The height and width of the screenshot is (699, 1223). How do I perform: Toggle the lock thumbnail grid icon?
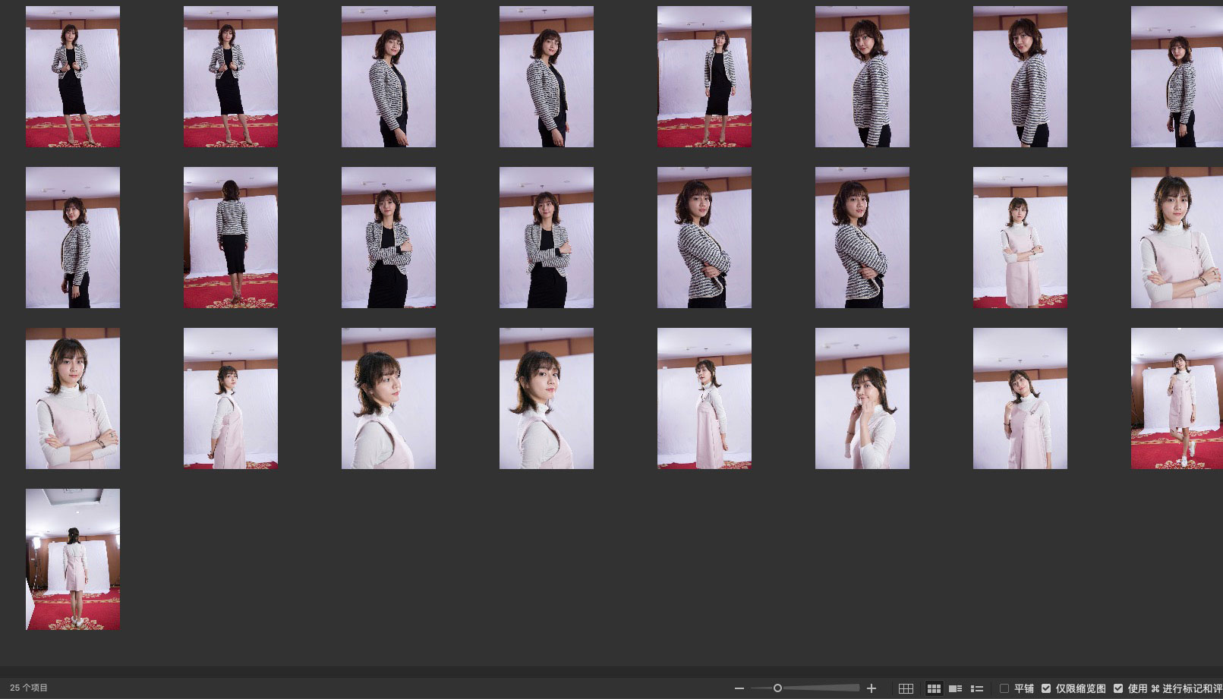pos(906,688)
